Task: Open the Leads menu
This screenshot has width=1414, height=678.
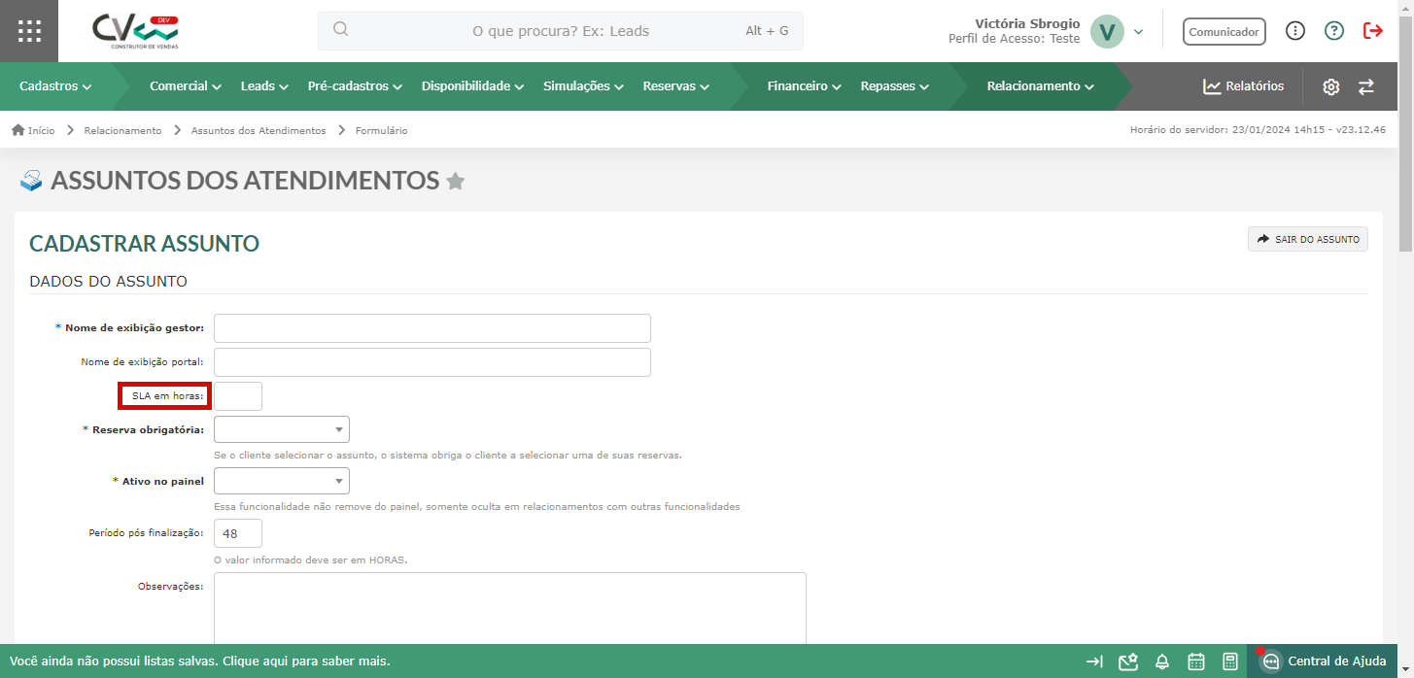Action: (x=264, y=86)
